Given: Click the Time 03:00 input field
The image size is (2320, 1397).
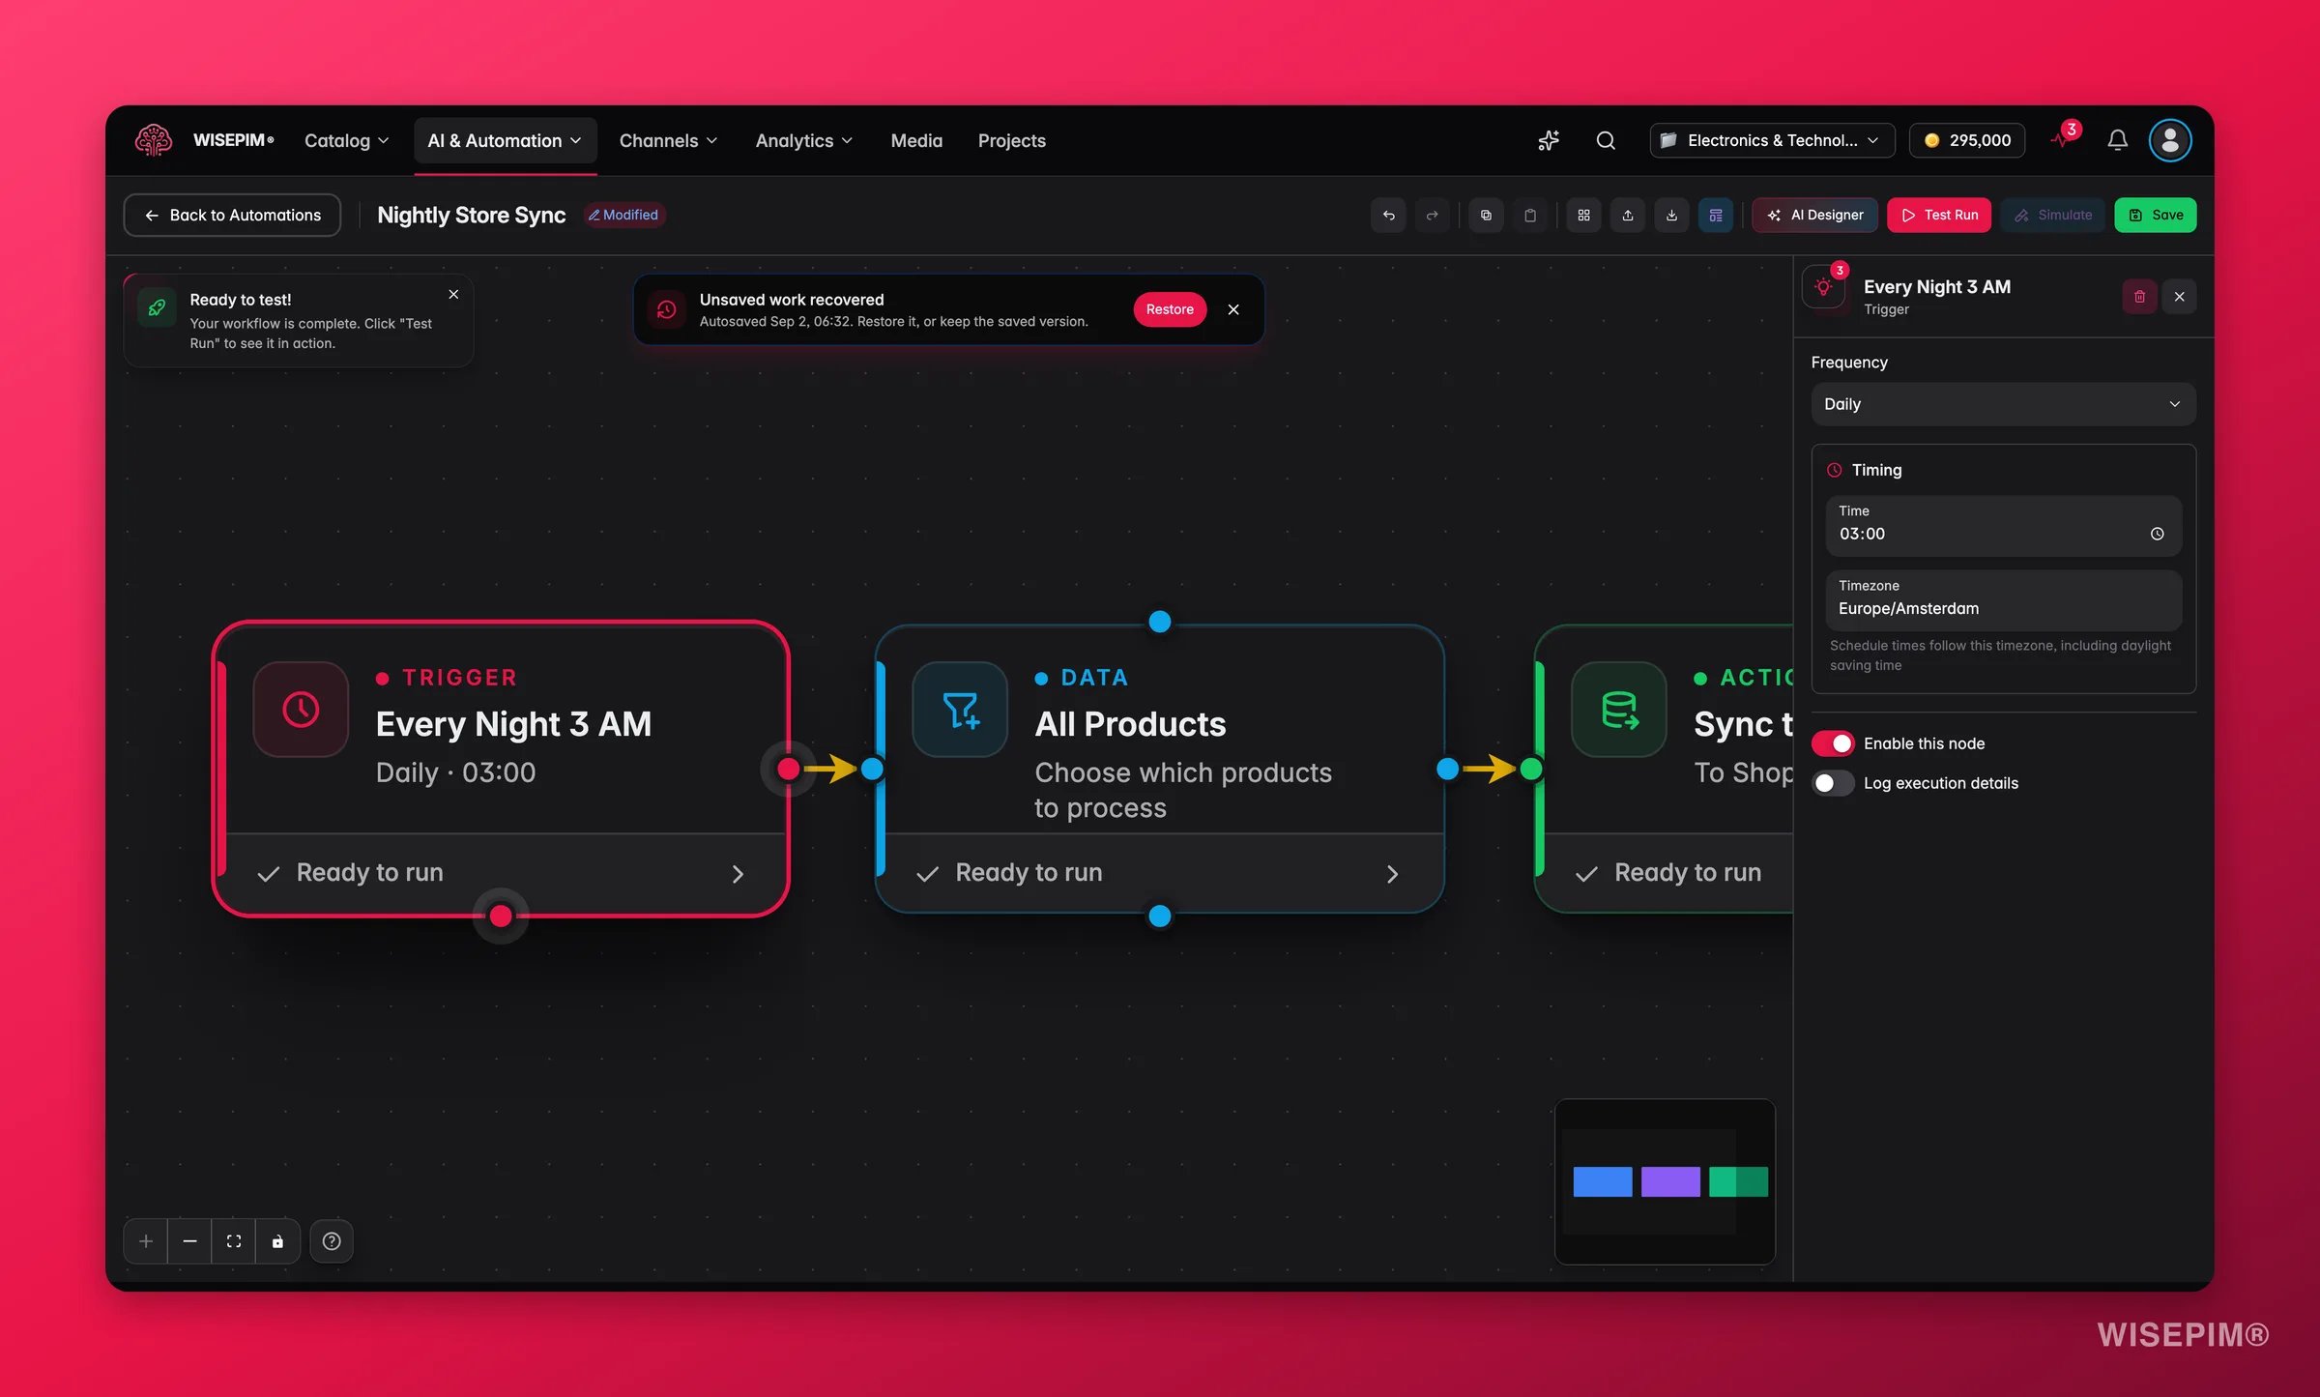Looking at the screenshot, I should click(2003, 525).
